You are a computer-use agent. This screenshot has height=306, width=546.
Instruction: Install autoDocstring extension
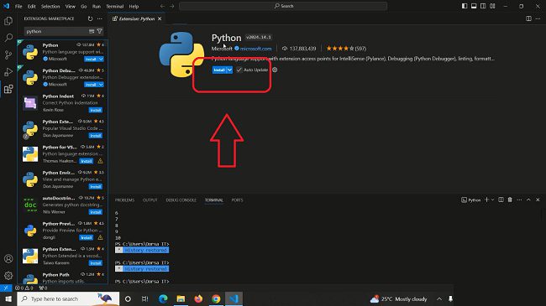(96, 212)
